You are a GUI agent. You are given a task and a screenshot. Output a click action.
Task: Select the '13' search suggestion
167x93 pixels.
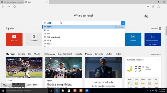pos(83,30)
